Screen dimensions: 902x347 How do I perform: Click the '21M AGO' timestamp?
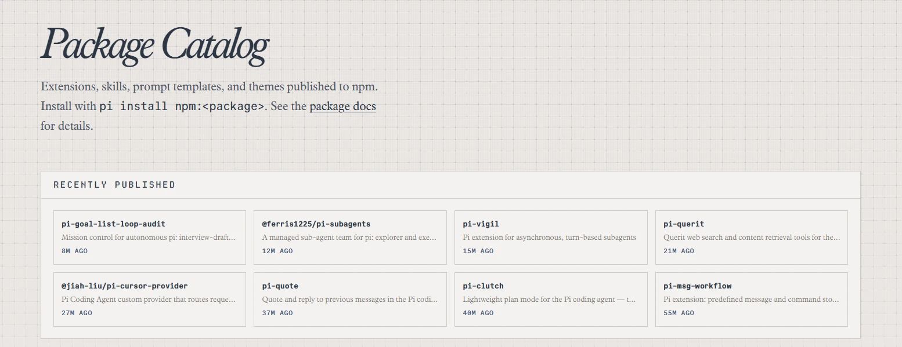[x=679, y=251]
